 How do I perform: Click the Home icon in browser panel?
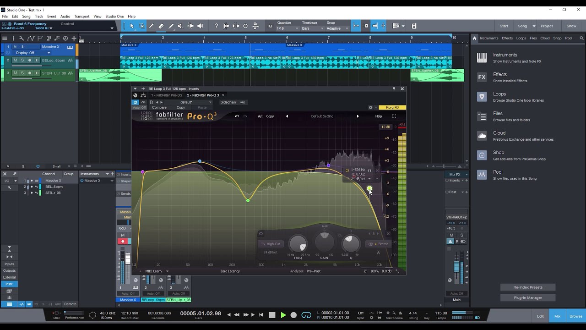[x=475, y=38]
